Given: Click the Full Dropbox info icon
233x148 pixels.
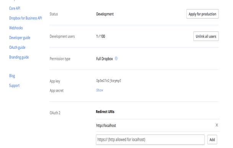Looking at the screenshot, I should 116,59.
